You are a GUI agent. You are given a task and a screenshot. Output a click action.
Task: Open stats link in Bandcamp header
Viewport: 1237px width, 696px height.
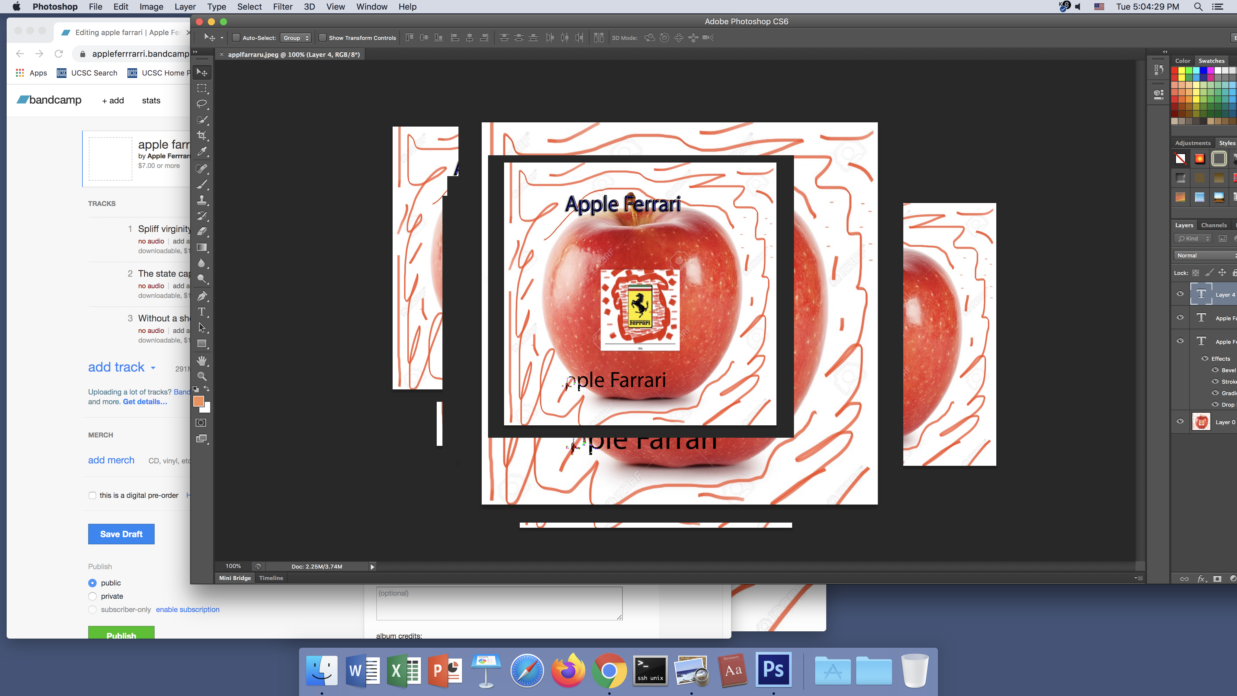pyautogui.click(x=151, y=100)
